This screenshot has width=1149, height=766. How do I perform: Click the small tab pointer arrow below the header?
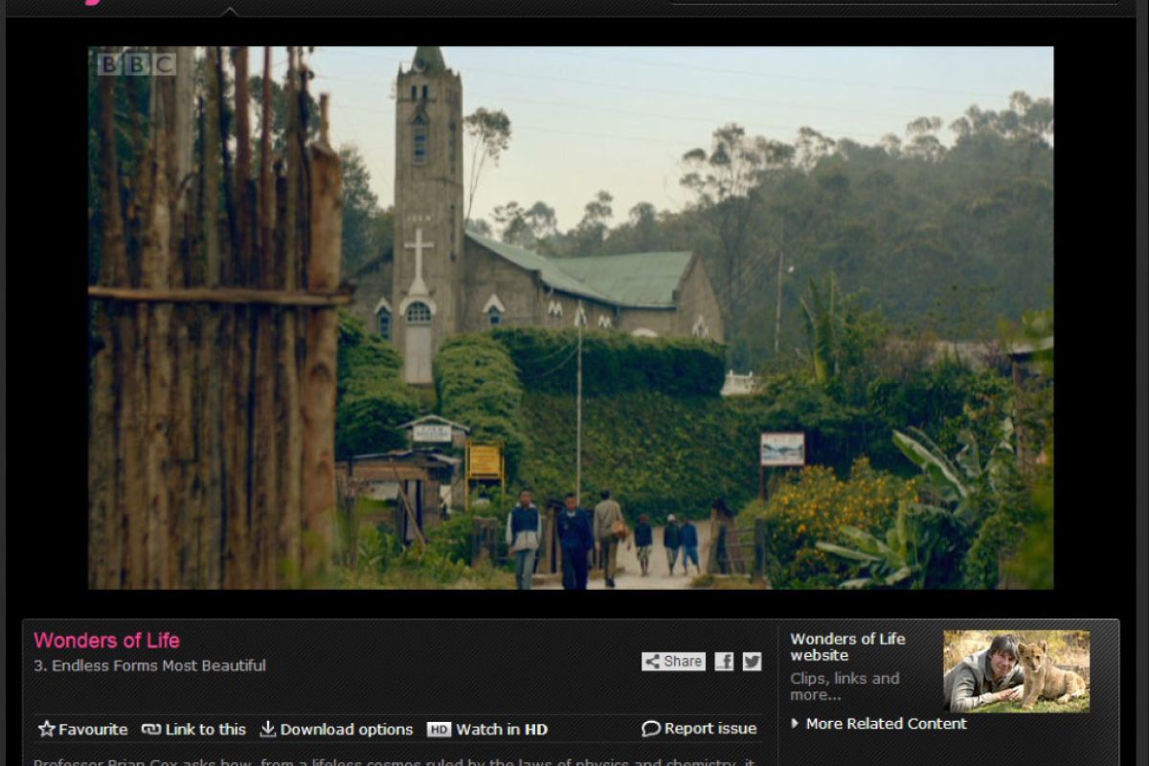229,12
